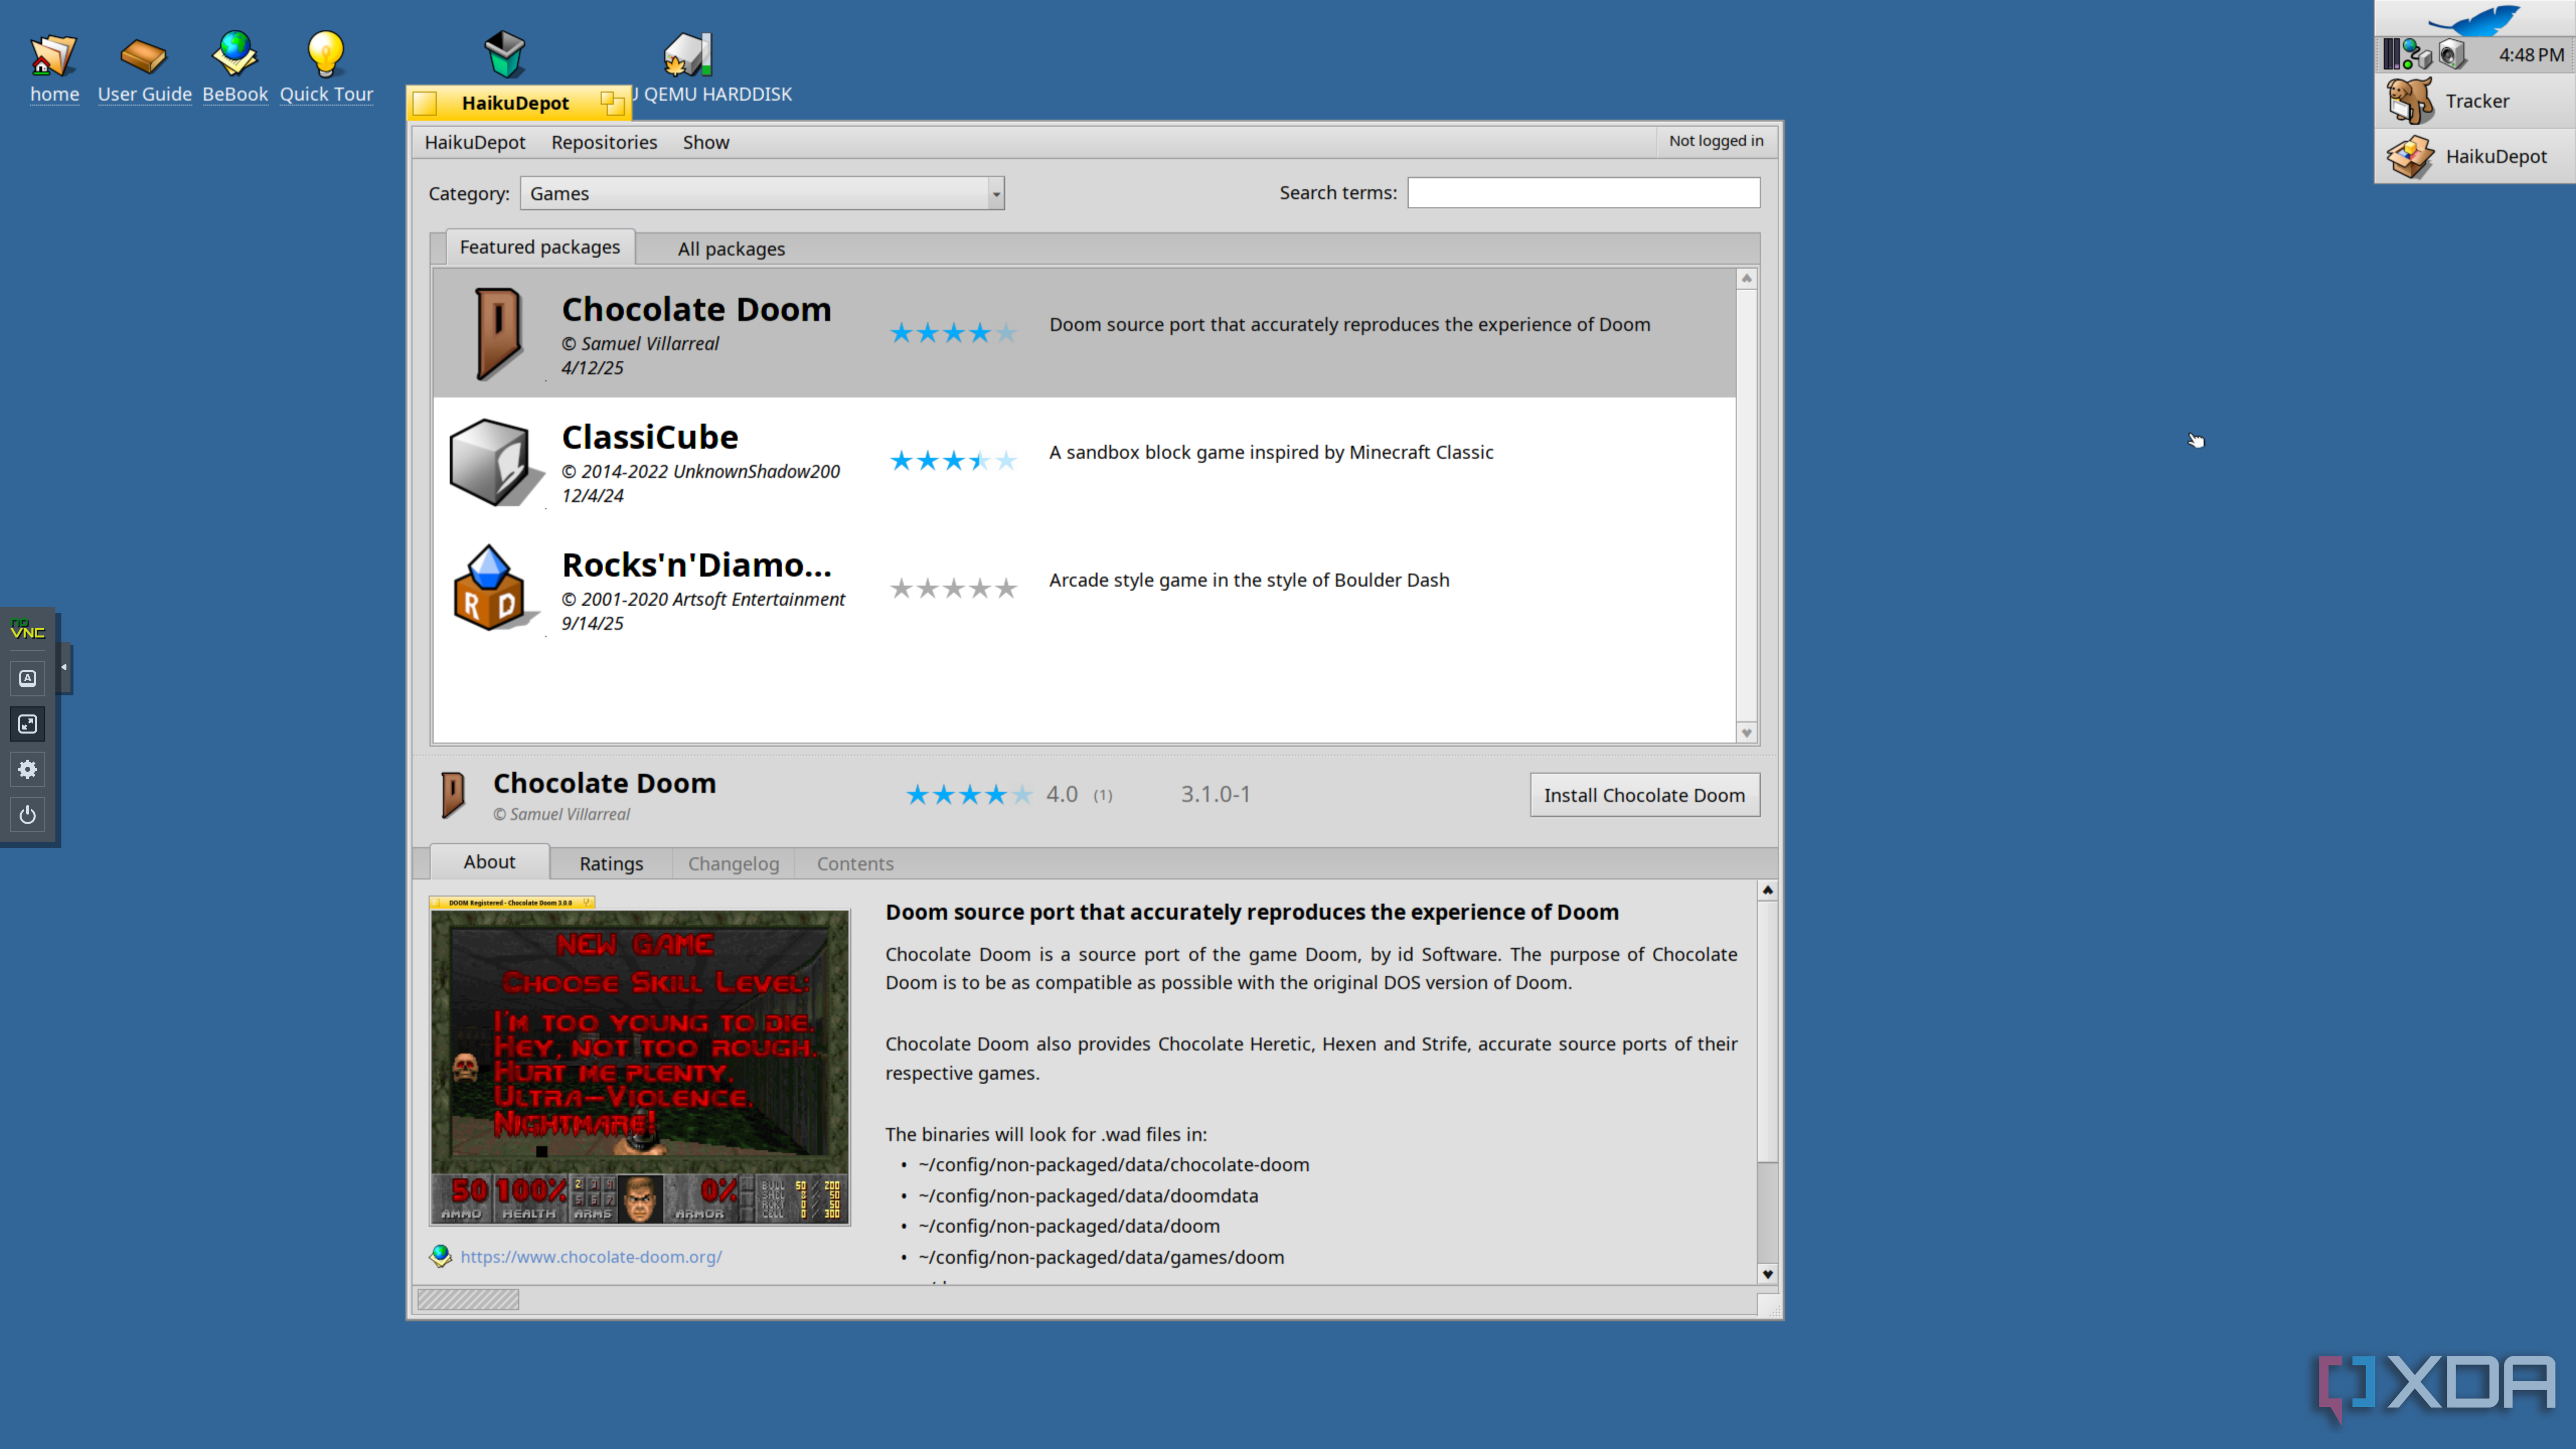
Task: Open the Changelog tab
Action: click(x=733, y=863)
